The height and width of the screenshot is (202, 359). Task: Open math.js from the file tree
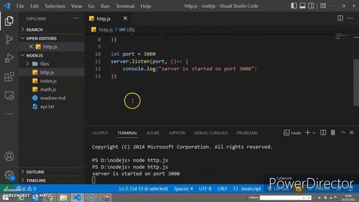(52, 89)
